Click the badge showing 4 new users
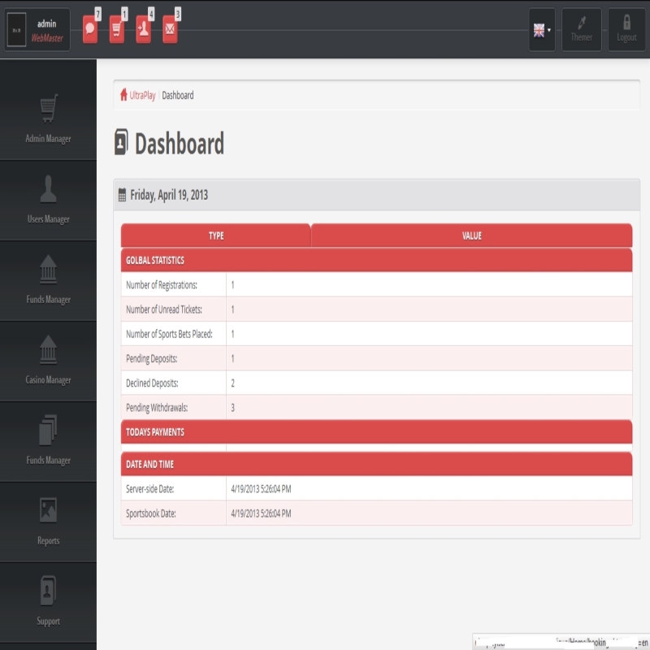 151,15
